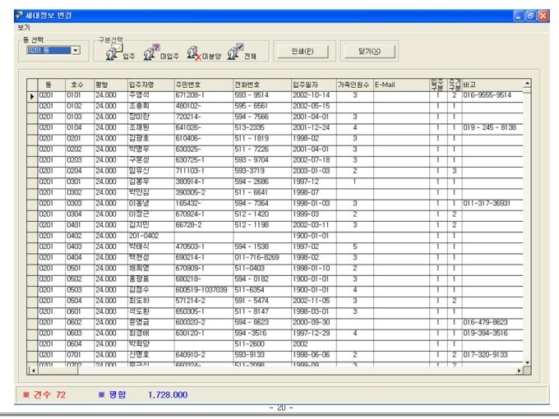Click the 비고 cell 011-317-36931
This screenshot has width=559, height=419.
tap(492, 204)
